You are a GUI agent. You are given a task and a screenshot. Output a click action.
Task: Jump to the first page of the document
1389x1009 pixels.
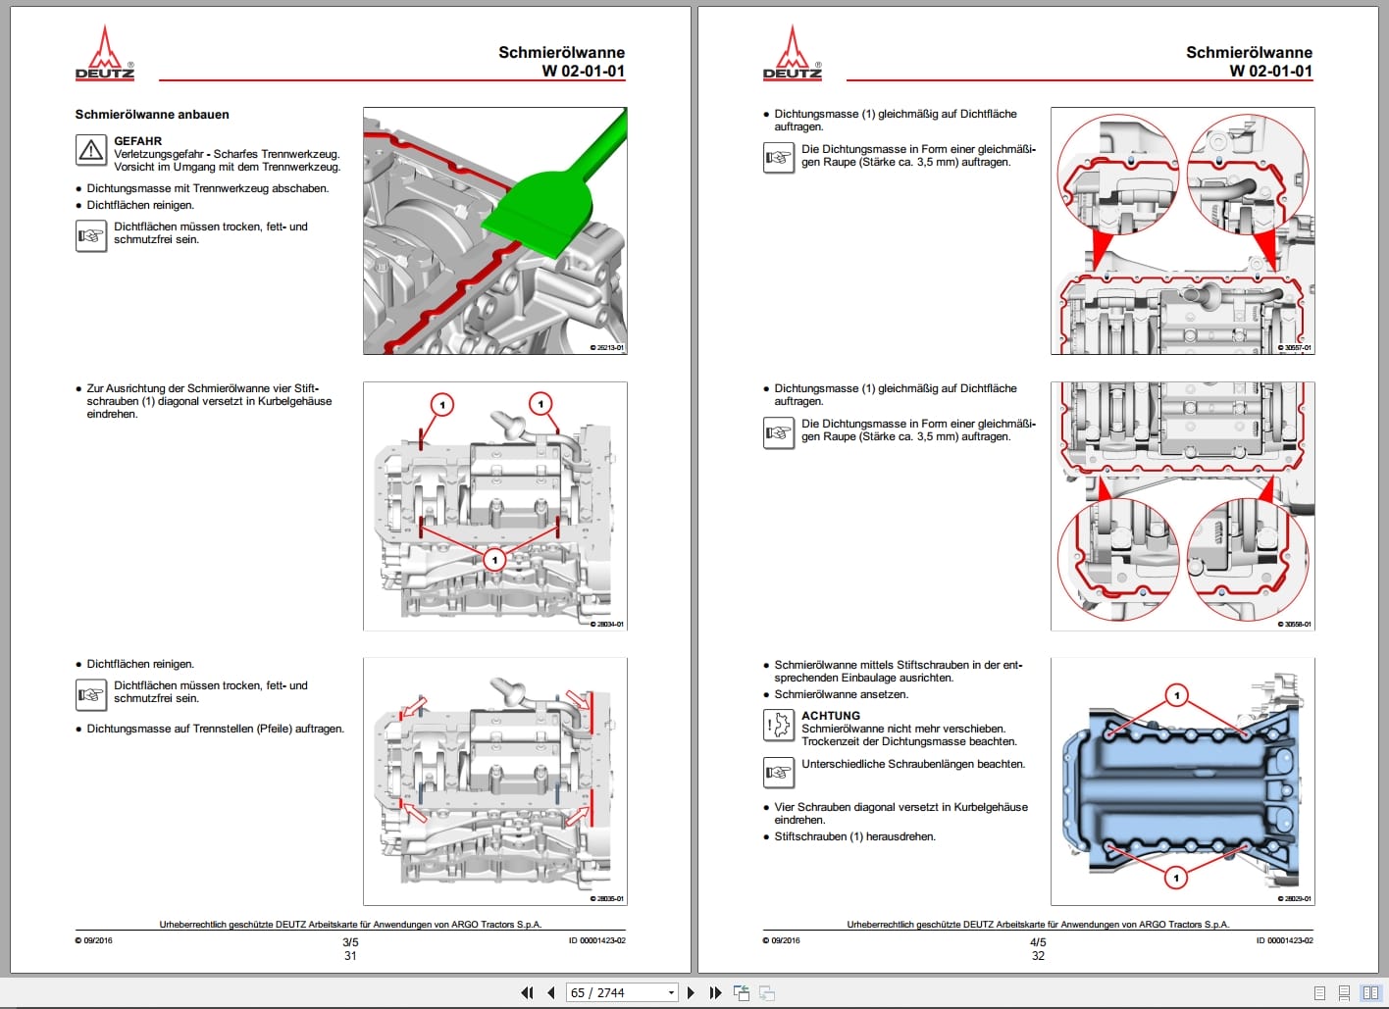(x=528, y=992)
